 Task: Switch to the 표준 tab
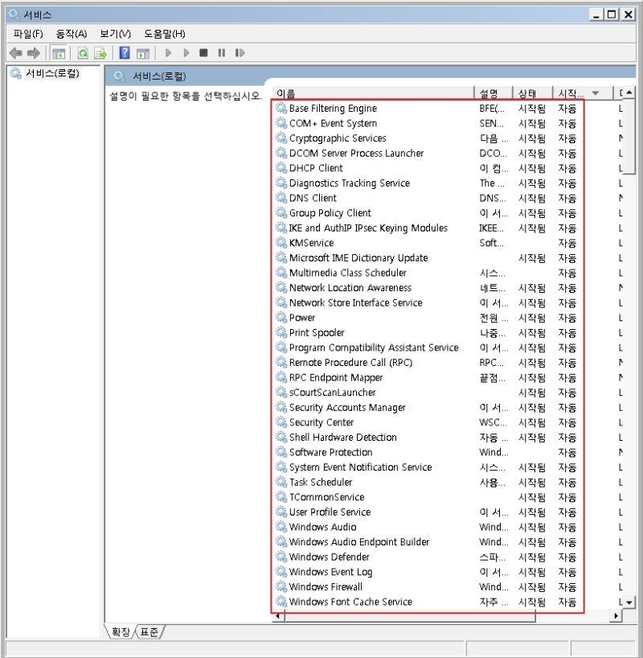click(x=149, y=631)
